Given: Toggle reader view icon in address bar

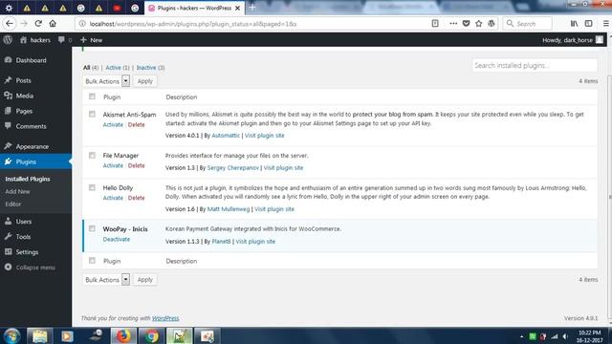Looking at the screenshot, I should click(x=435, y=23).
